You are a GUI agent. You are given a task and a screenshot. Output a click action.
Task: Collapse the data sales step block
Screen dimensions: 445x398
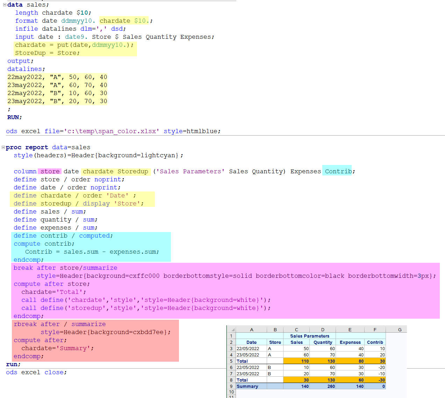(x=4, y=5)
